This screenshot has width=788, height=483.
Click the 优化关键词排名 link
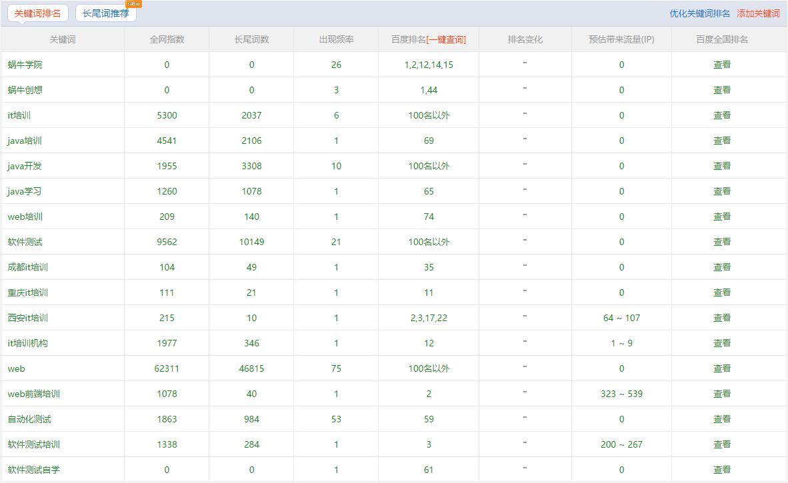(699, 13)
